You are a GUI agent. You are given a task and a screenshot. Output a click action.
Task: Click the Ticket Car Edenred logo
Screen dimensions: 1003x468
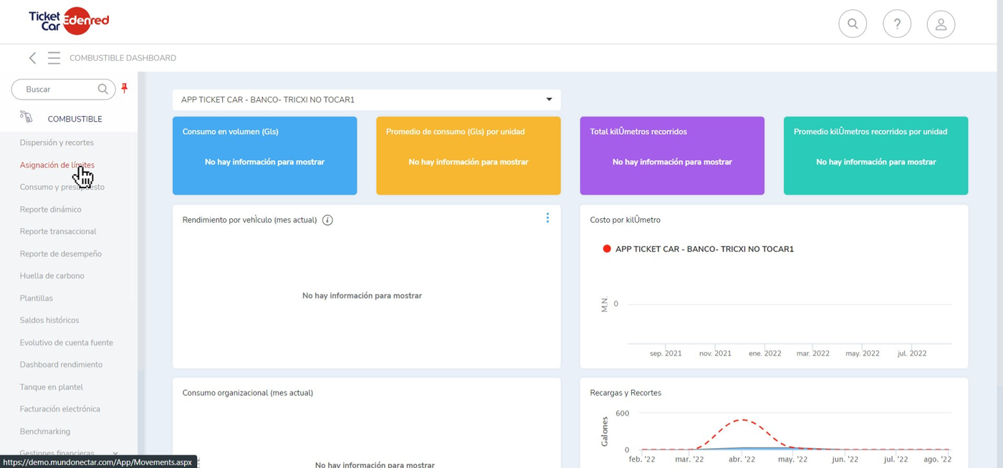pyautogui.click(x=69, y=21)
